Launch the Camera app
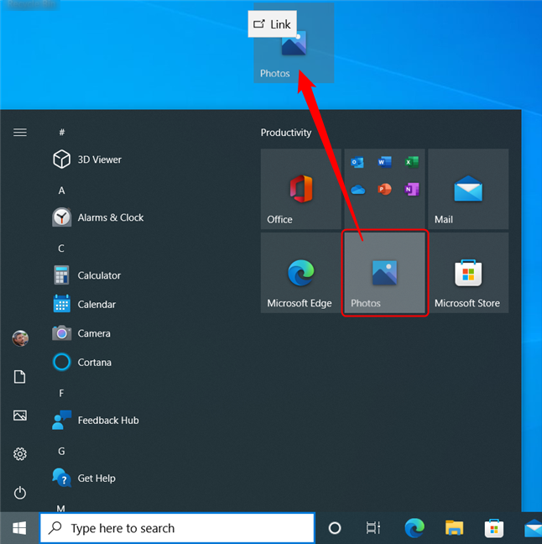542x544 pixels. coord(82,333)
